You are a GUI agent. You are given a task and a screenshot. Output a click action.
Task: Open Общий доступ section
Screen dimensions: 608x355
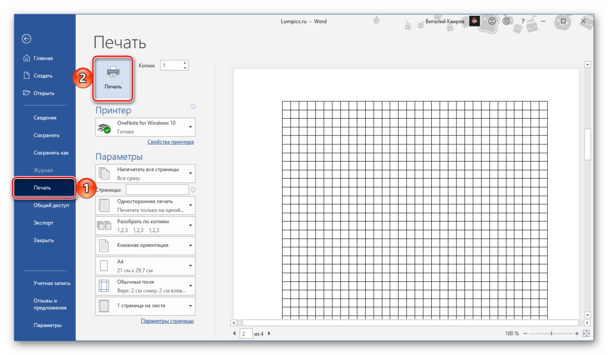tap(51, 205)
